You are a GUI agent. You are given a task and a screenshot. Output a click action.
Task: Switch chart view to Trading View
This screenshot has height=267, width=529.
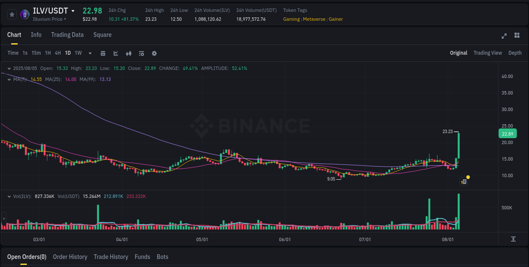click(x=488, y=53)
